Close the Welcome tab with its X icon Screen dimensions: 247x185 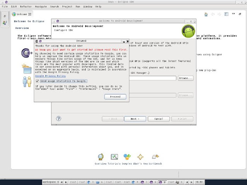tap(30, 14)
